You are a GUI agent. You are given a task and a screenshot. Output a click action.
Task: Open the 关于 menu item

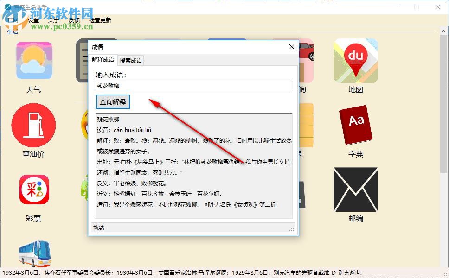[x=52, y=20]
